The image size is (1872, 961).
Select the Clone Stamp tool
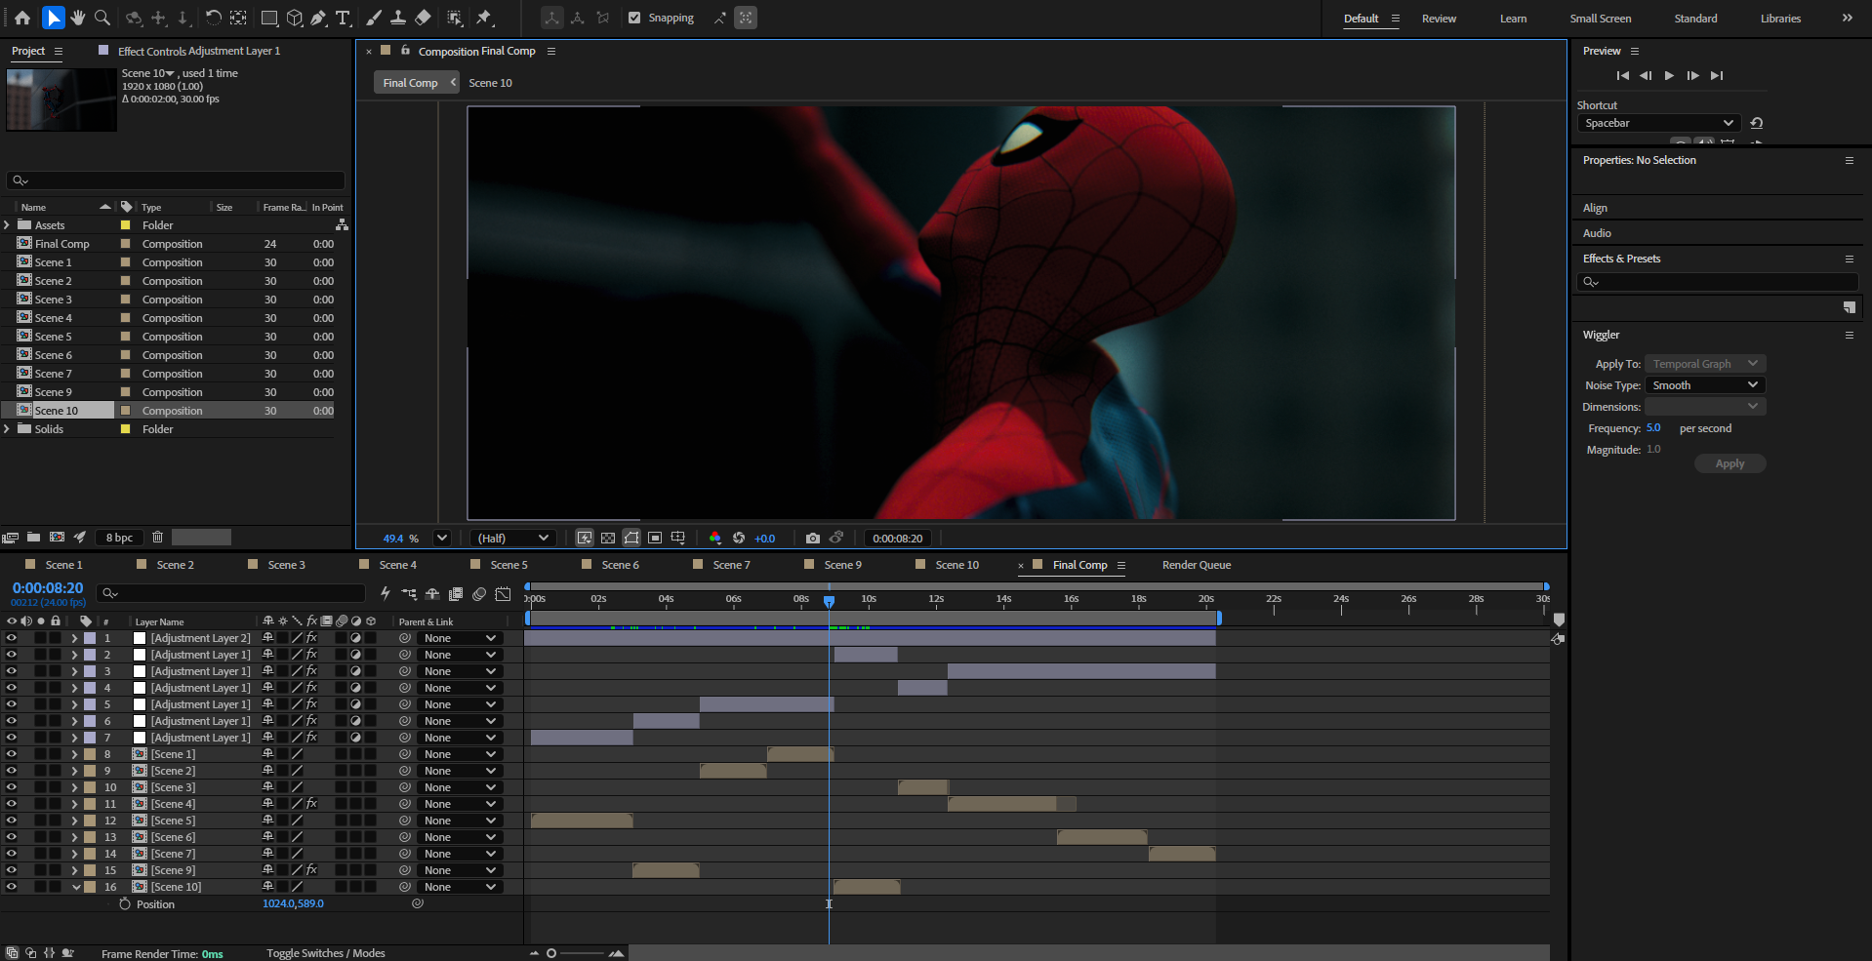[398, 18]
